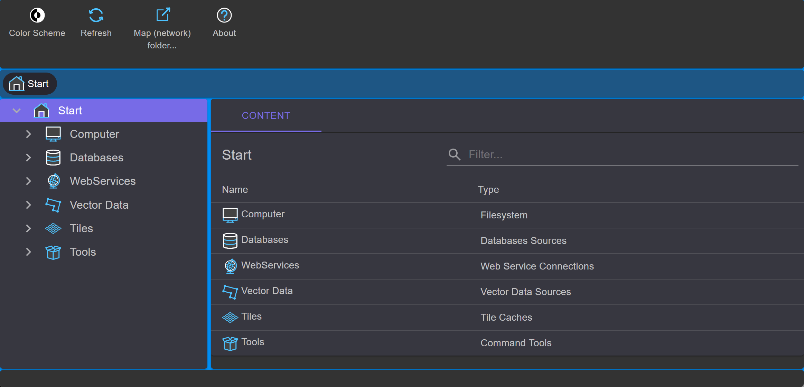Click the Vector Data icon in content table
This screenshot has height=387, width=804.
[230, 292]
